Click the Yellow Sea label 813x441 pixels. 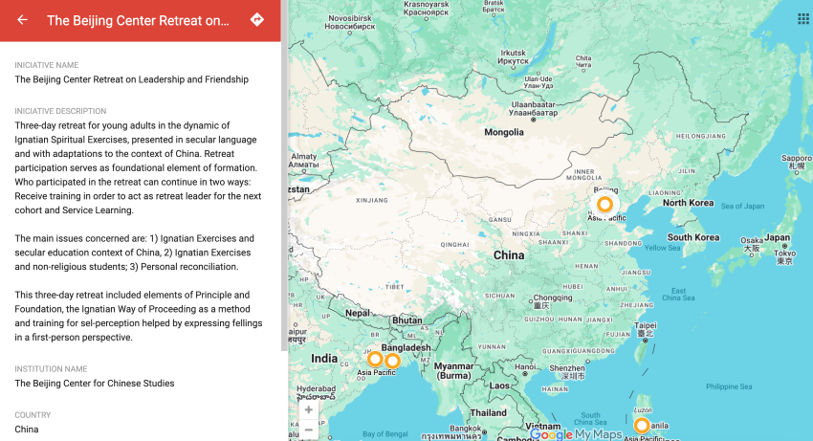662,248
